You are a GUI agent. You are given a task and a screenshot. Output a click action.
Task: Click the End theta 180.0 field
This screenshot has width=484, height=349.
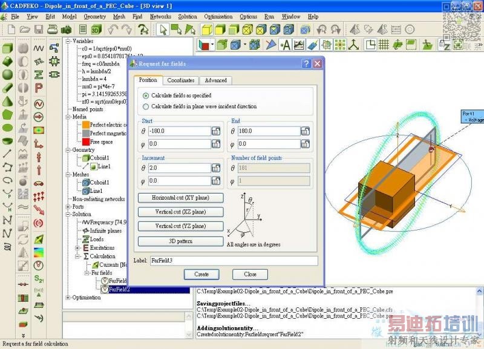(x=269, y=131)
